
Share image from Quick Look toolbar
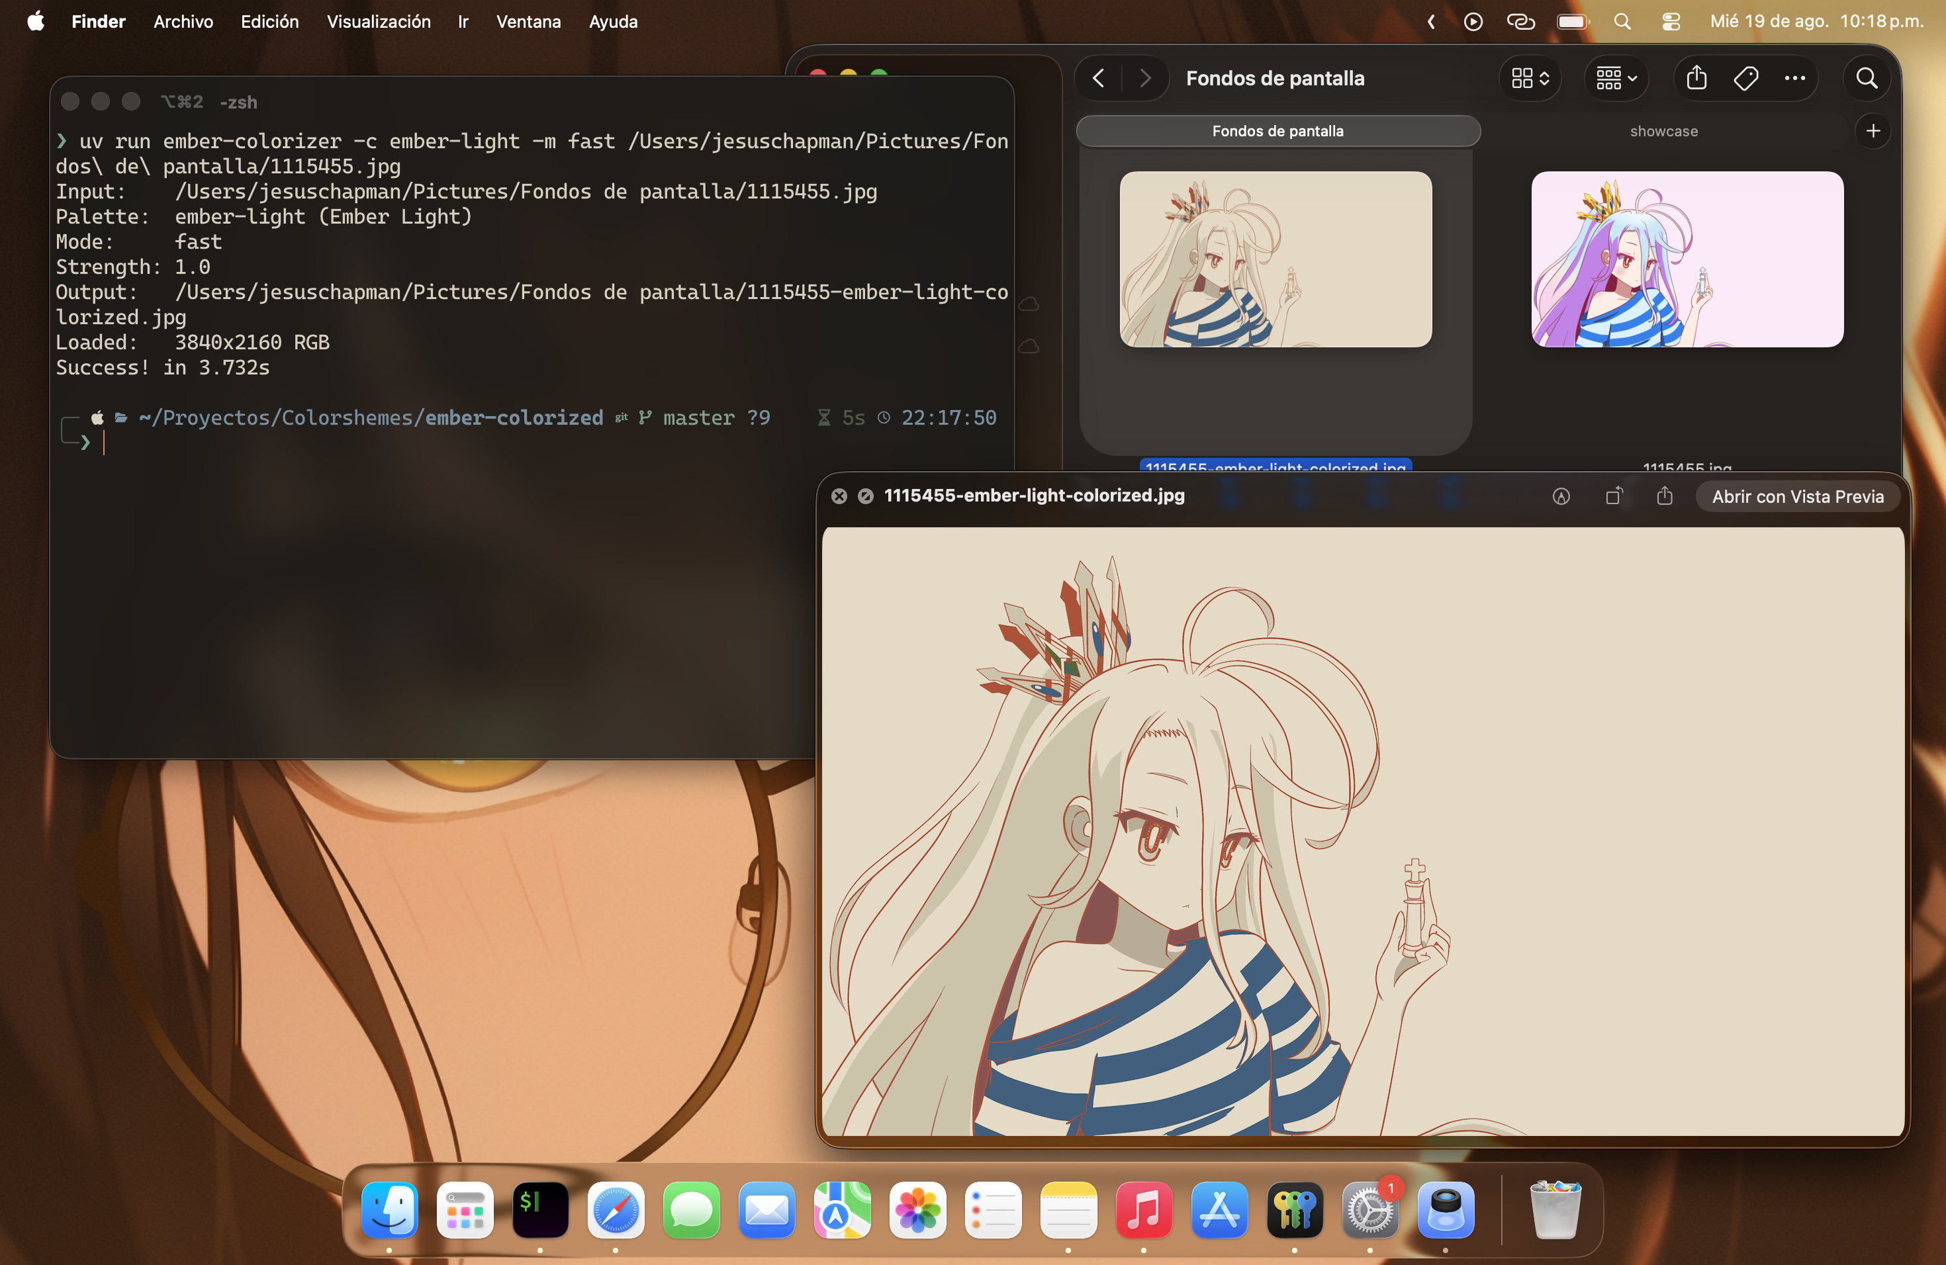click(x=1665, y=496)
